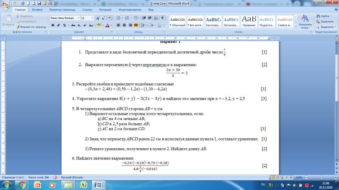Image resolution: width=339 pixels, height=190 pixels.
Task: Click the Save icon in quick access toolbar
Action: (39, 3)
